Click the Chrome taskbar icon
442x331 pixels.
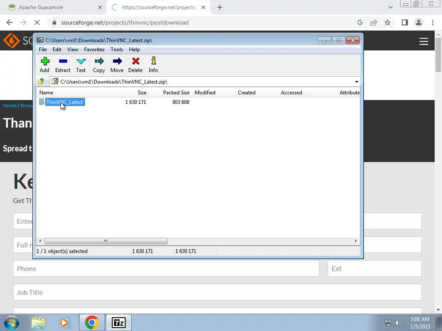pos(92,322)
